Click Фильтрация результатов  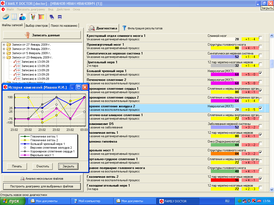coord(145,28)
